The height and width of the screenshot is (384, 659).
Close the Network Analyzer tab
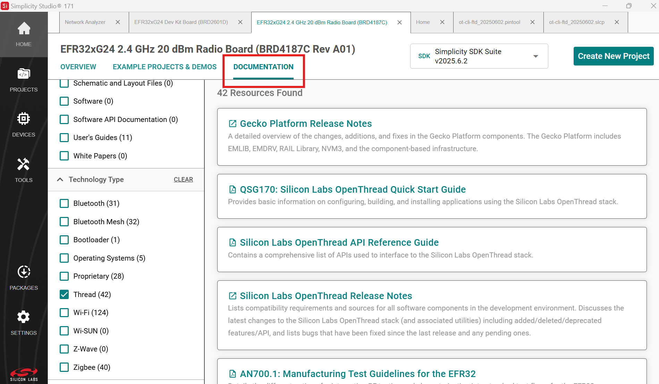coord(118,22)
